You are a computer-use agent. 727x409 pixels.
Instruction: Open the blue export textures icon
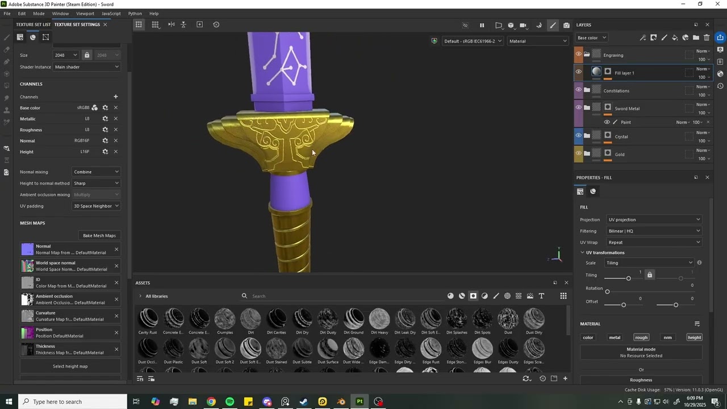pyautogui.click(x=720, y=37)
